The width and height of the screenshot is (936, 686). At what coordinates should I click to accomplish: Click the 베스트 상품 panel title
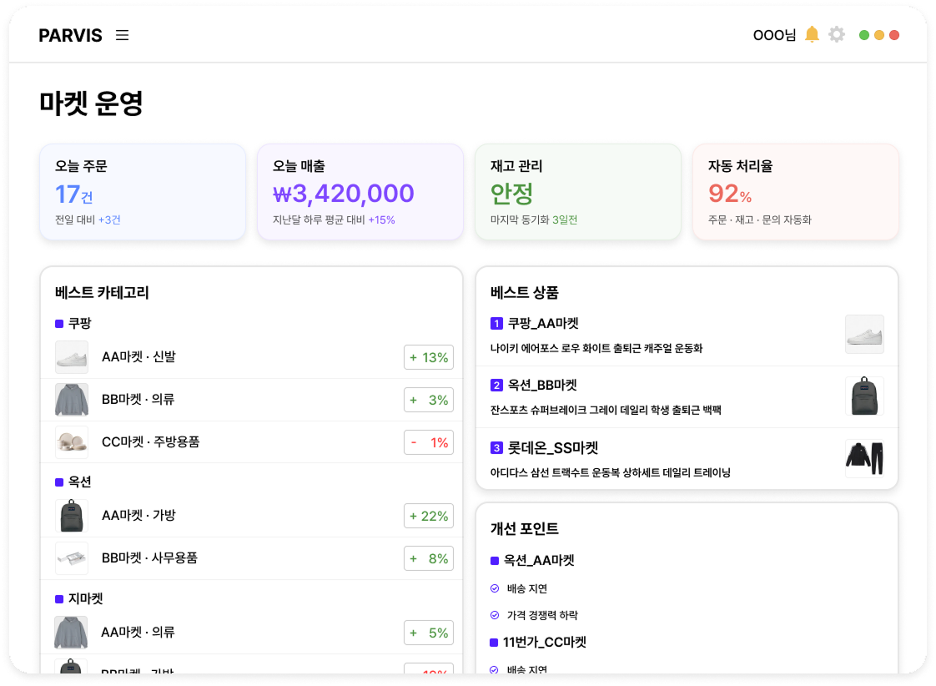click(524, 293)
